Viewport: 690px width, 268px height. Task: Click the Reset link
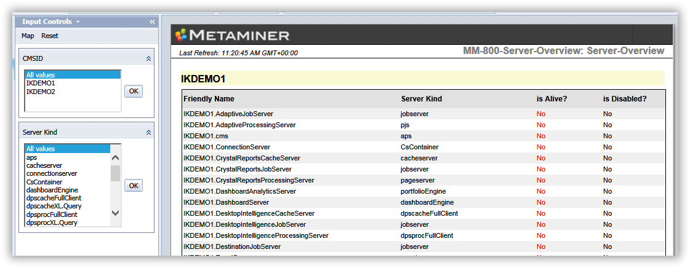pos(50,36)
